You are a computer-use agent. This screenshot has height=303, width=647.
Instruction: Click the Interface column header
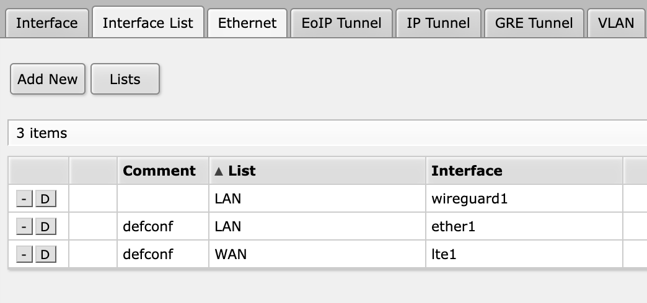coord(467,171)
